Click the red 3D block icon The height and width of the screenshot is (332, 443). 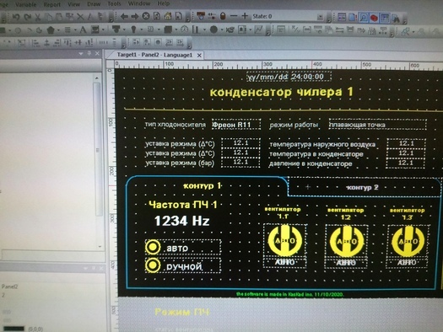pos(374,18)
